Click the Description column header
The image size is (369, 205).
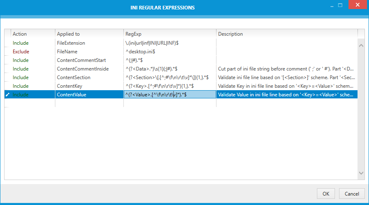click(287, 34)
